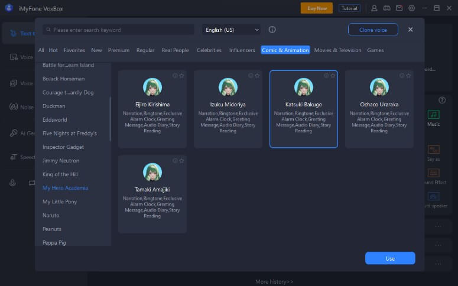The width and height of the screenshot is (458, 286).
Task: Click the Music icon in right panel
Action: pyautogui.click(x=433, y=115)
